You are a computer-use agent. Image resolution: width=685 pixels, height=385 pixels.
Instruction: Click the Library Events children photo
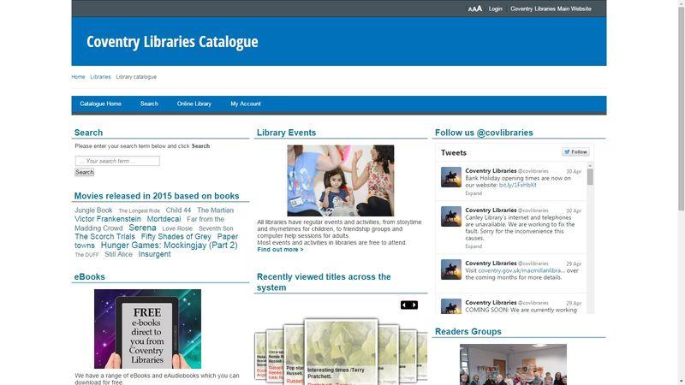340,181
